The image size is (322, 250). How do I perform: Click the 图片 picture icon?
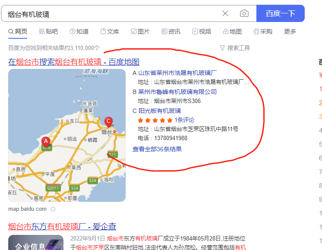coord(134,31)
